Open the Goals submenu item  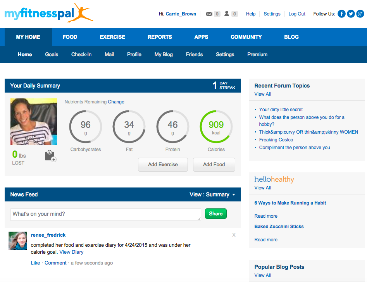52,55
